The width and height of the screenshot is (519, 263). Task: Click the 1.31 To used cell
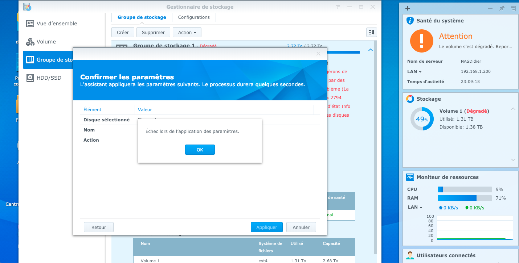(298, 260)
